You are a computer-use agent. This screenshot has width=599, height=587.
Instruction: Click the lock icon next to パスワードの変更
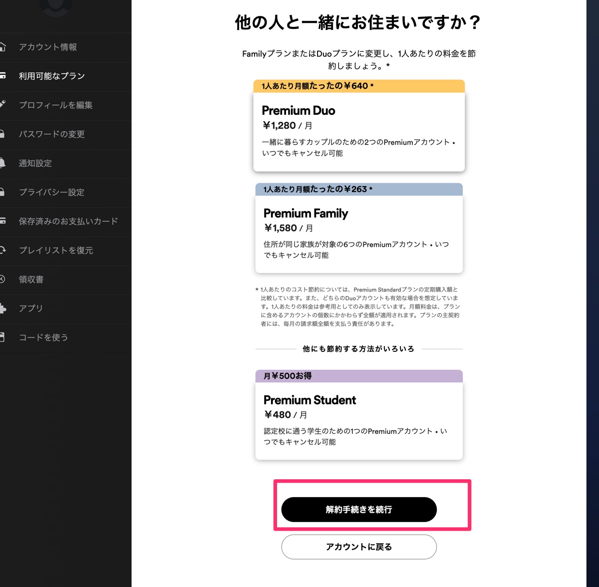[2, 134]
